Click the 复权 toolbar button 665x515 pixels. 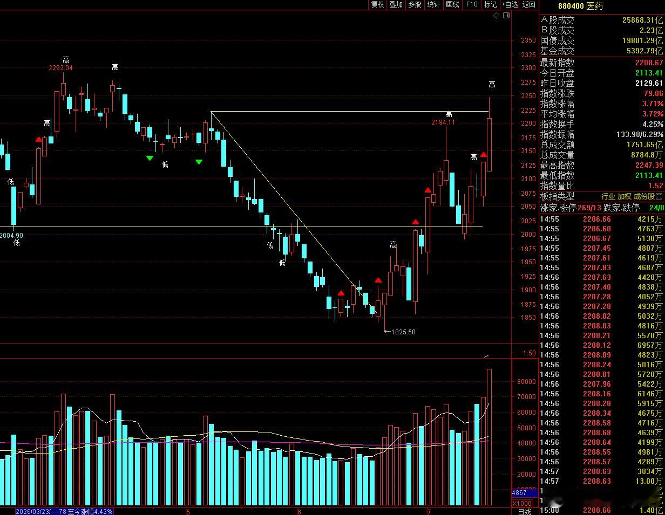tap(377, 4)
